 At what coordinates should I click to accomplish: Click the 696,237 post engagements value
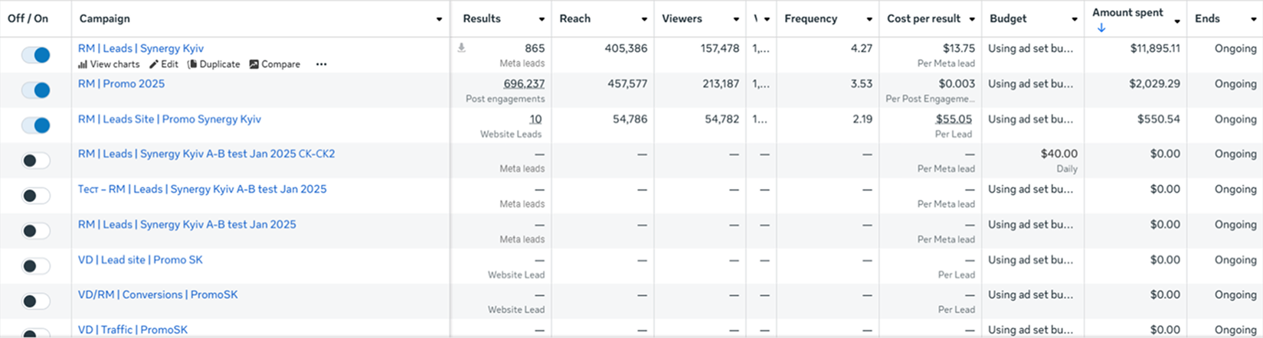[x=524, y=84]
